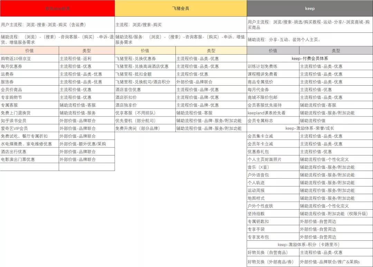
Task: Click the 会员专属标志 cell
Action: click(x=273, y=121)
